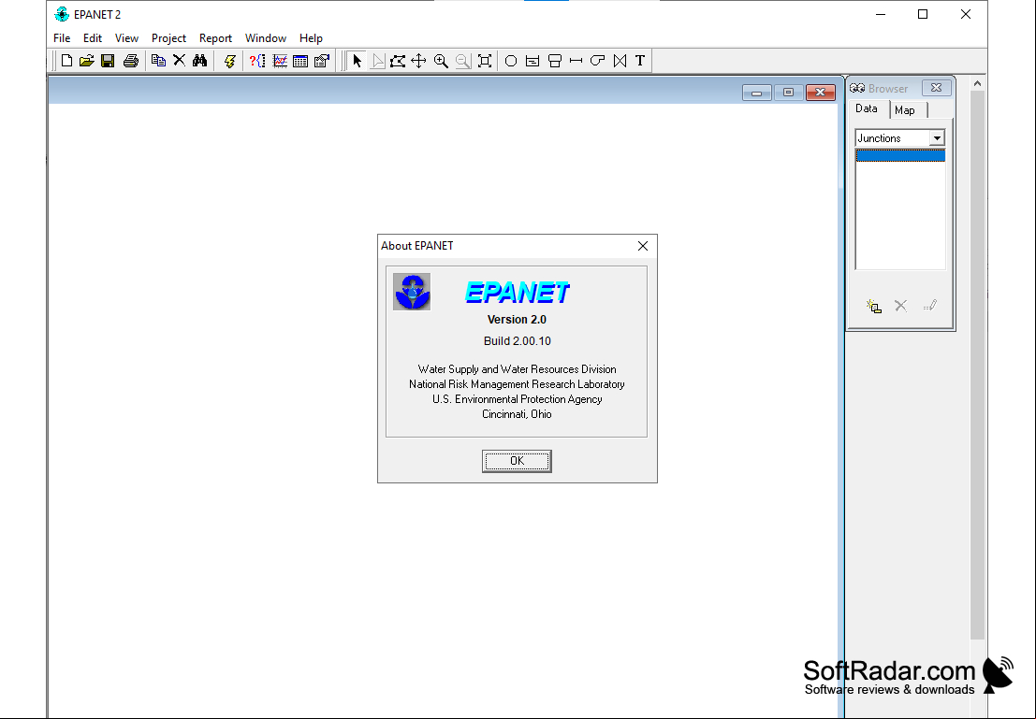The width and height of the screenshot is (1036, 719).
Task: Select the Add Valve tool
Action: pyautogui.click(x=620, y=61)
